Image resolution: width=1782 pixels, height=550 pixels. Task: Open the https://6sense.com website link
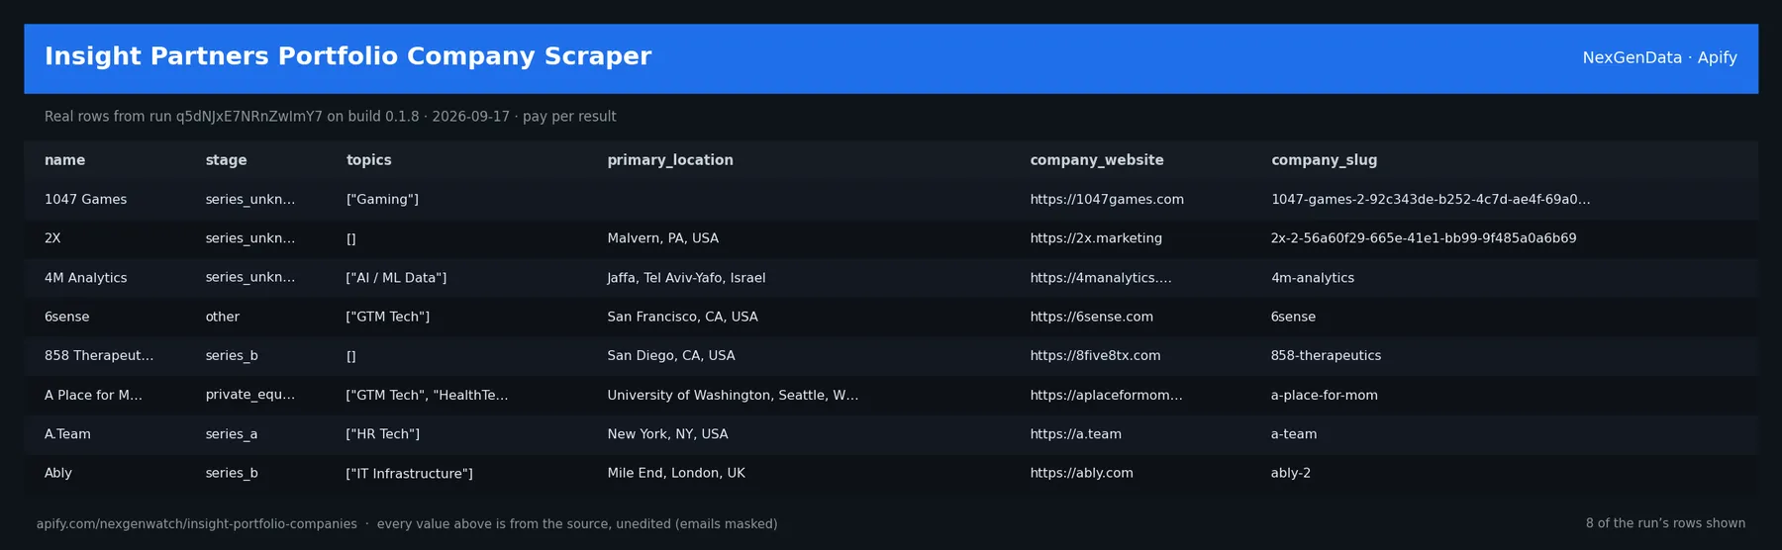[x=1091, y=317]
